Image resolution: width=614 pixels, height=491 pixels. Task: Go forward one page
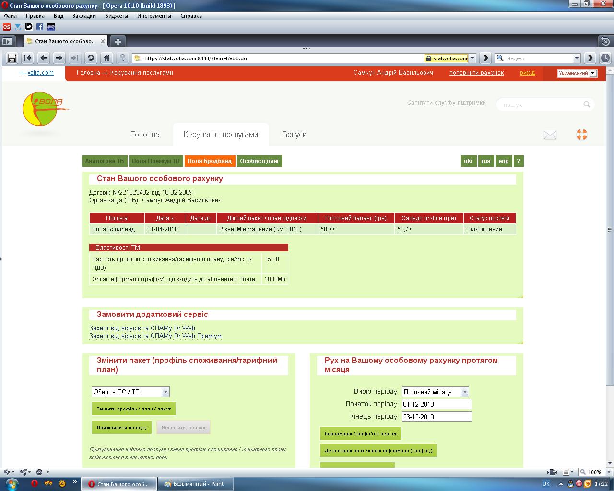(59, 58)
